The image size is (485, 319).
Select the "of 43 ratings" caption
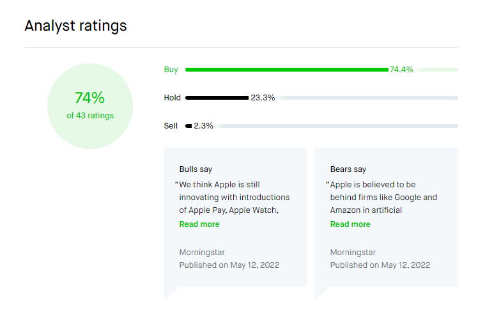(x=90, y=116)
